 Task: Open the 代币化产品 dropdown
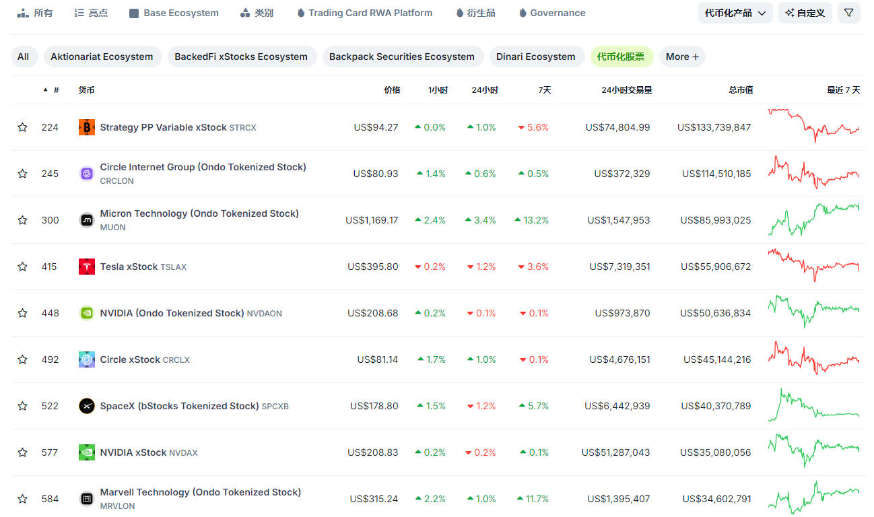point(735,13)
